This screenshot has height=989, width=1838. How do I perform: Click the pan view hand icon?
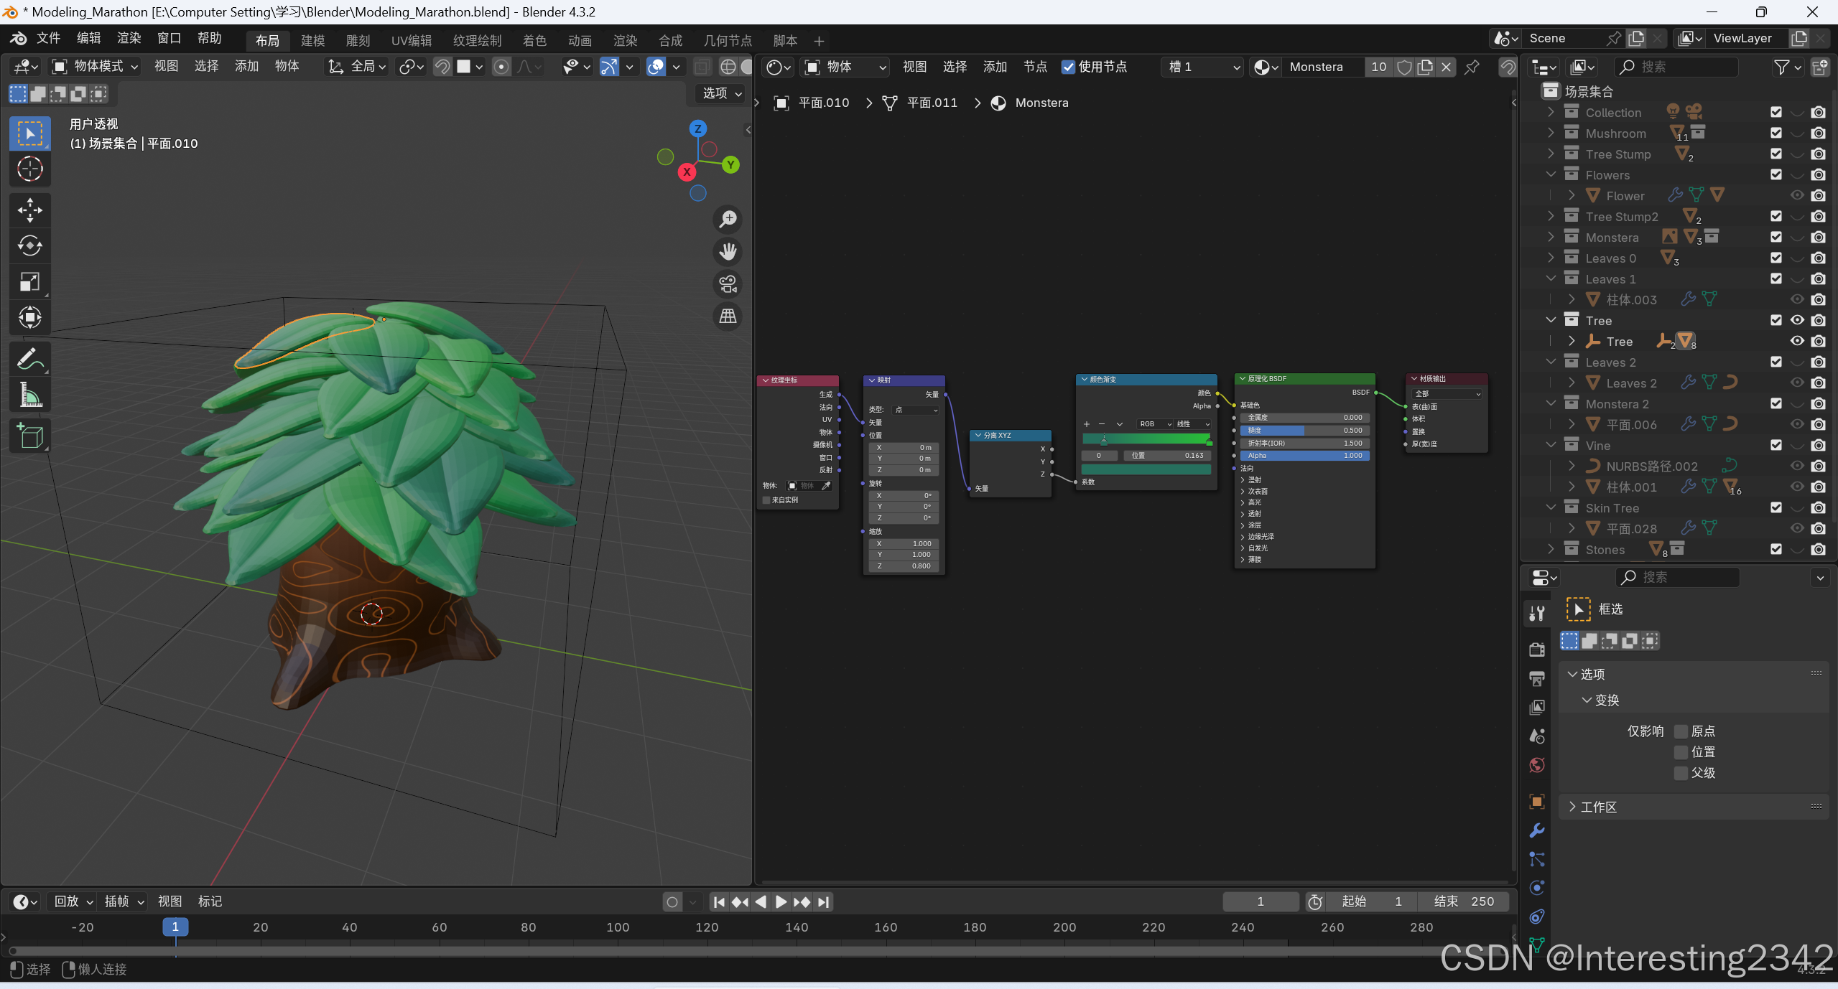point(728,251)
